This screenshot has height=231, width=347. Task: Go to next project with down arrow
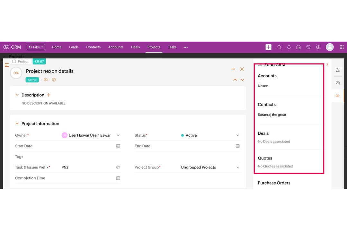pos(243,80)
